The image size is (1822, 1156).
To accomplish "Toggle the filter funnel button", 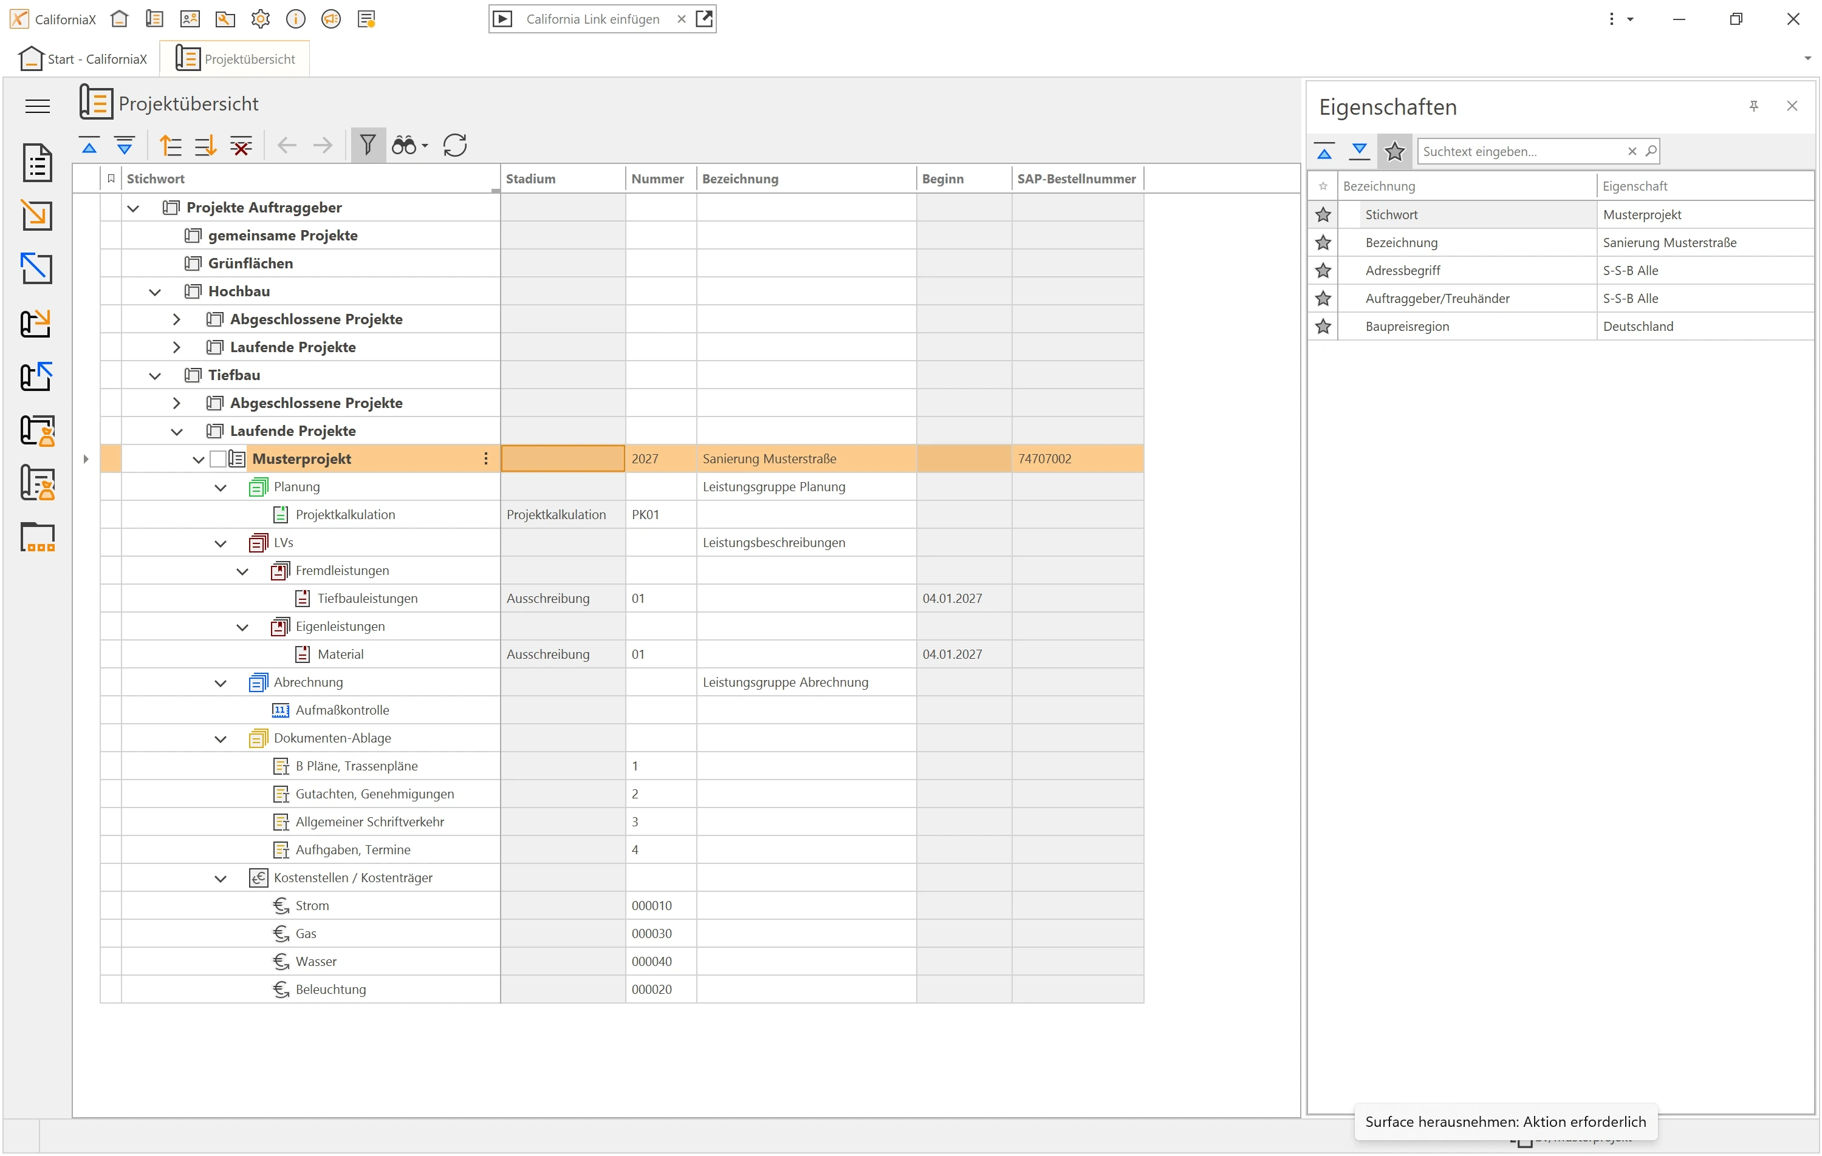I will 368,145.
